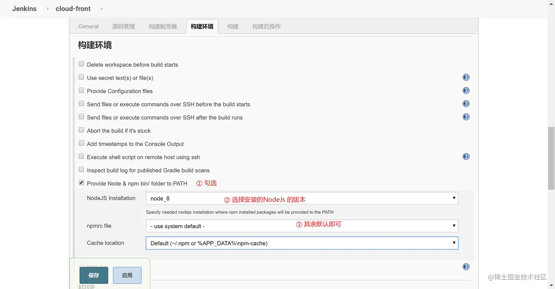Switch to the 构建触发器 tab

coord(163,26)
